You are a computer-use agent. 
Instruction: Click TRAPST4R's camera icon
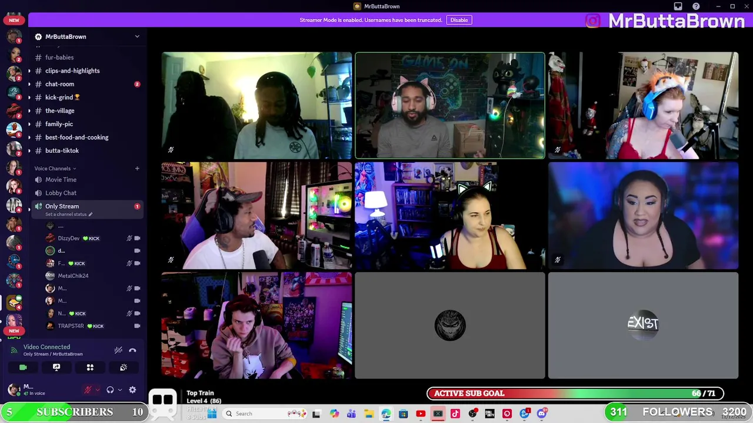click(x=137, y=325)
